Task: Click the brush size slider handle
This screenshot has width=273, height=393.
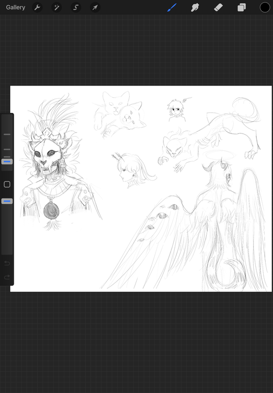Action: 7,162
